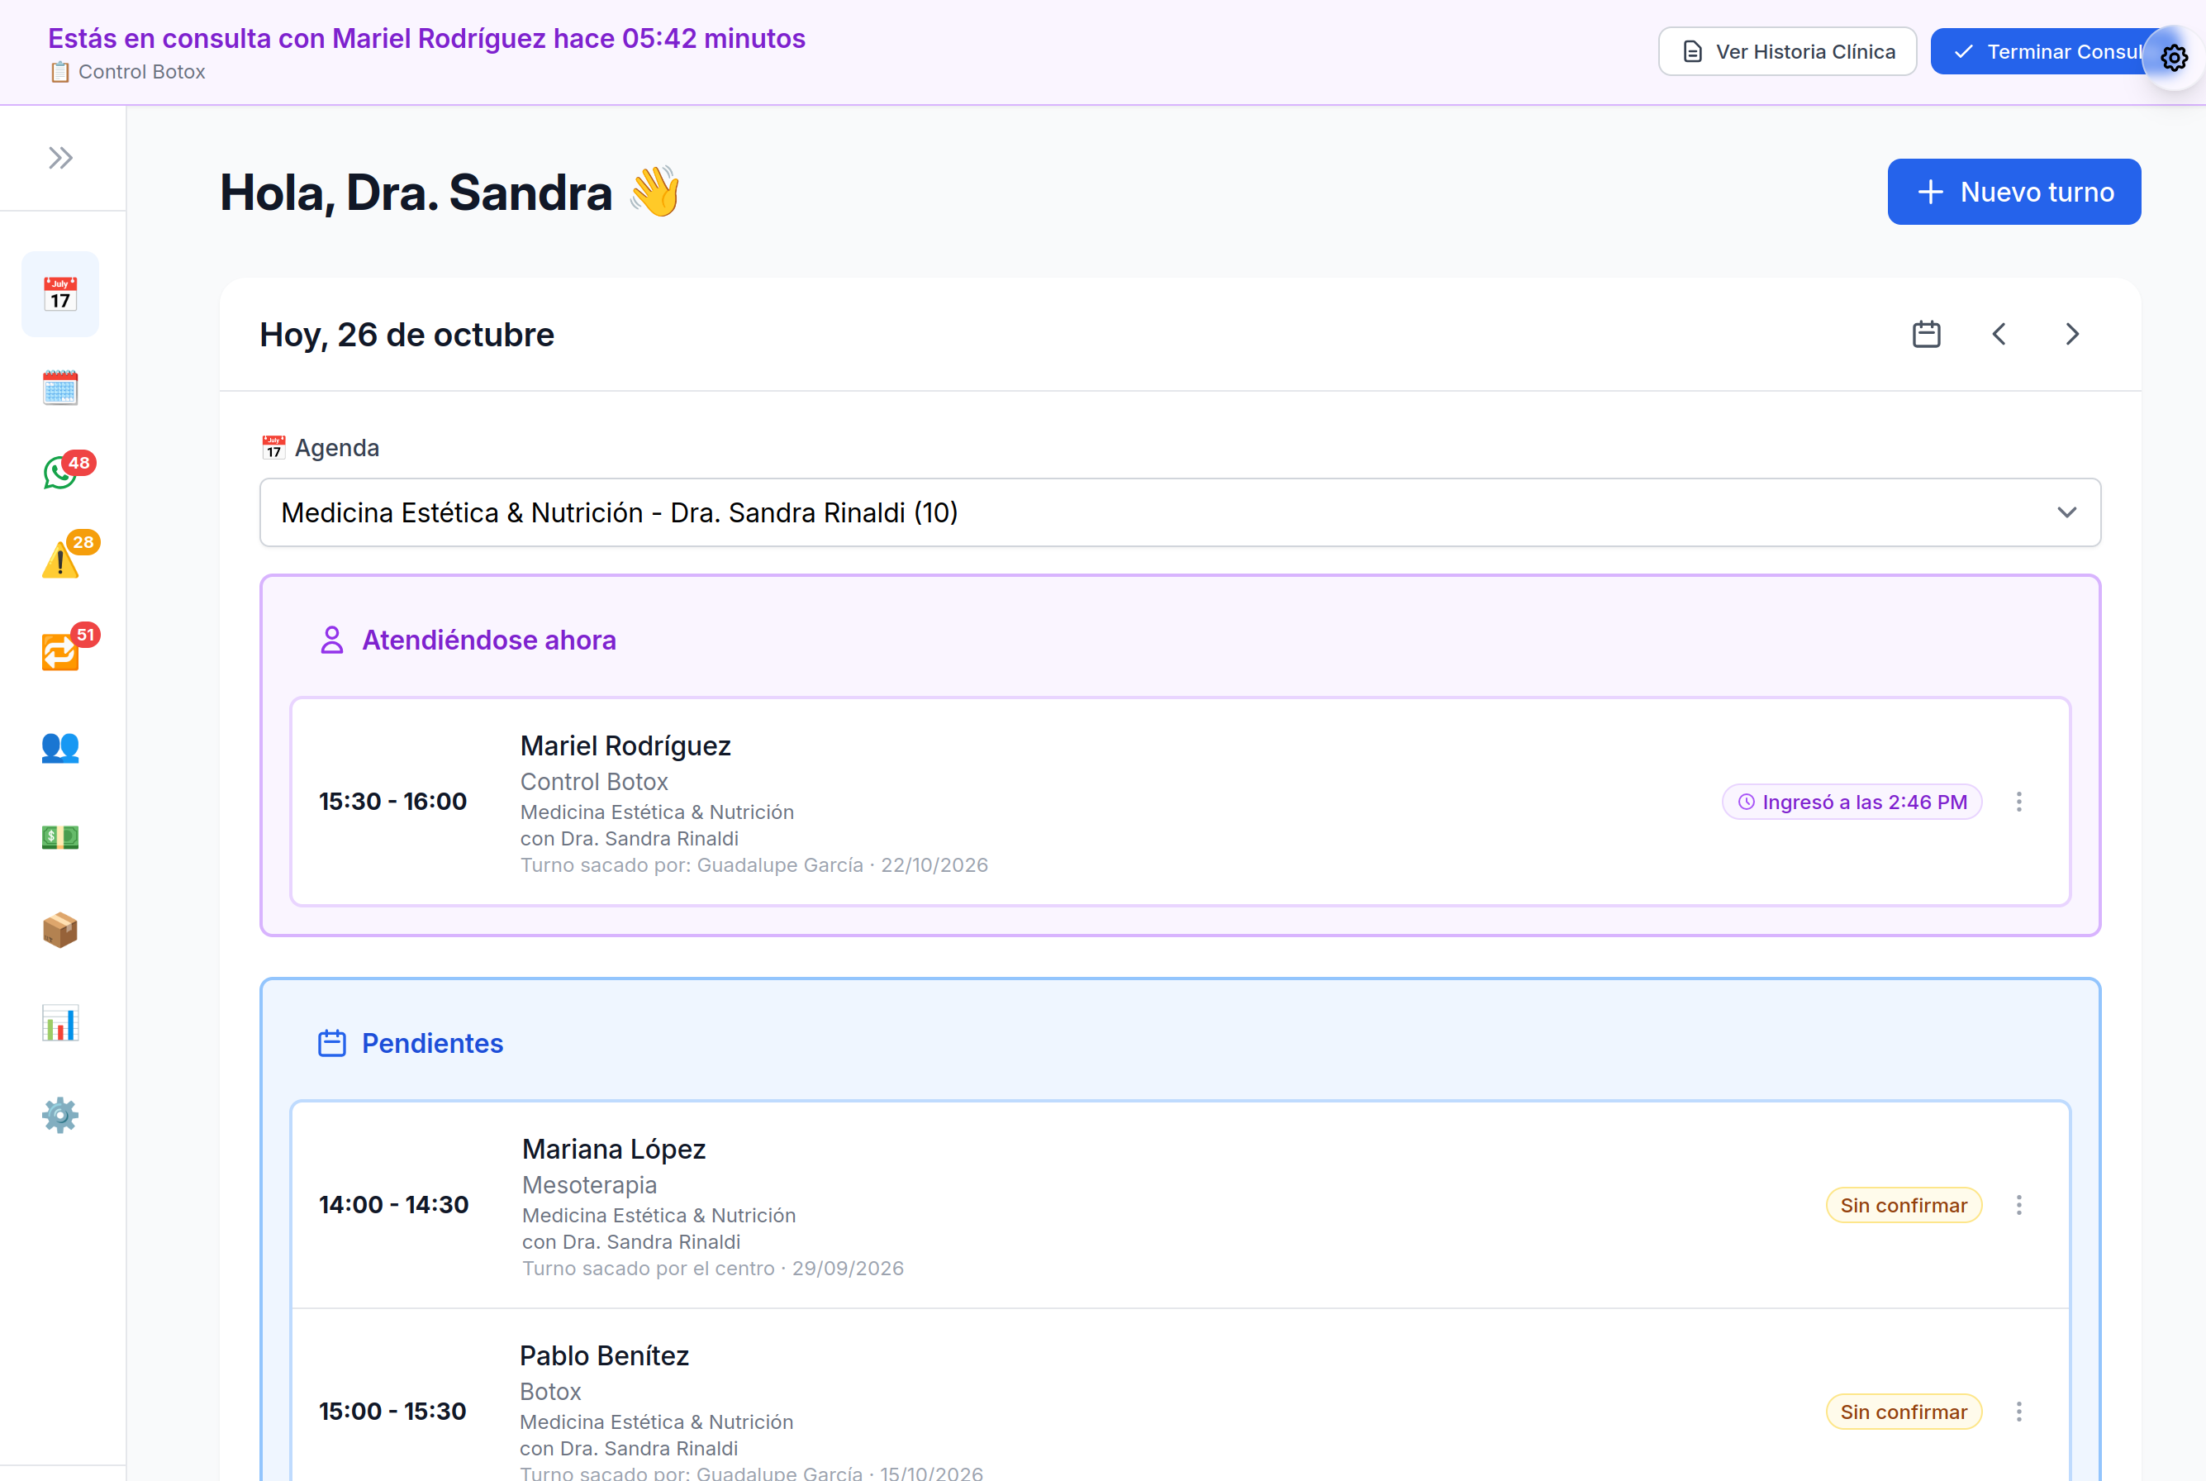Click the floating gear icon at top right
Screen dimensions: 2206x1481
point(2174,58)
